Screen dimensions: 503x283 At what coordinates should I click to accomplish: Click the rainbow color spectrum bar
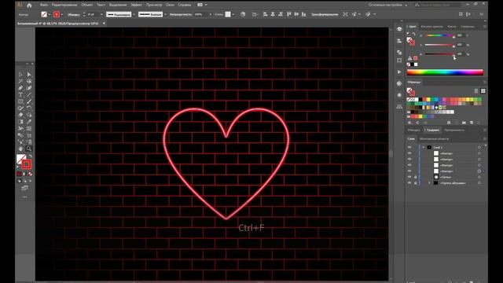(x=445, y=72)
